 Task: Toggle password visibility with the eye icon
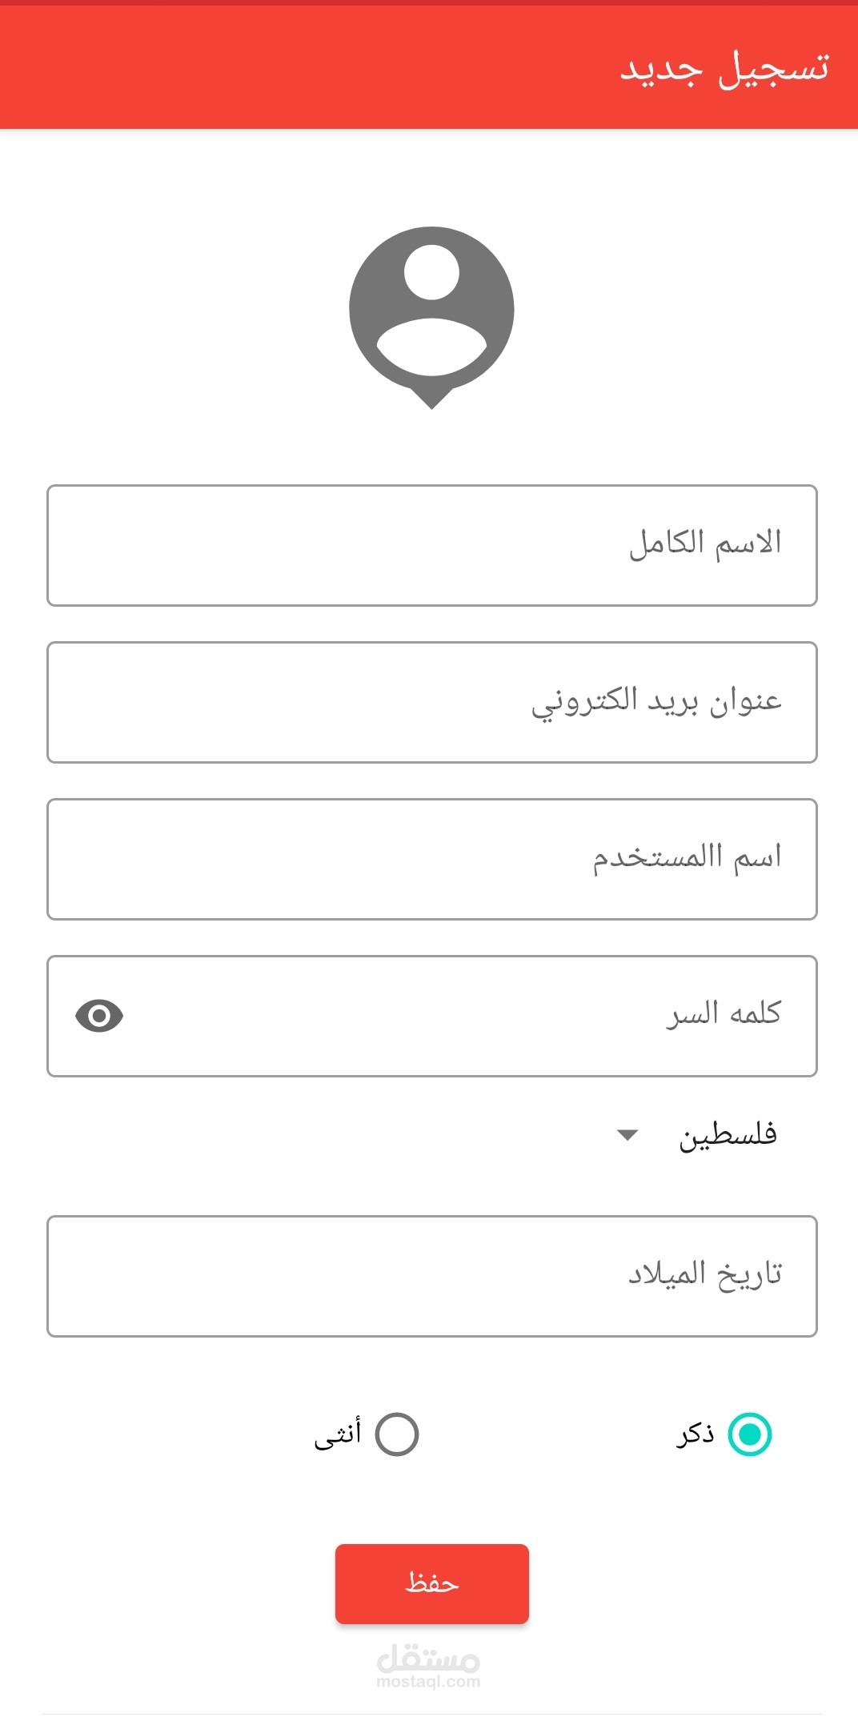click(x=99, y=1016)
